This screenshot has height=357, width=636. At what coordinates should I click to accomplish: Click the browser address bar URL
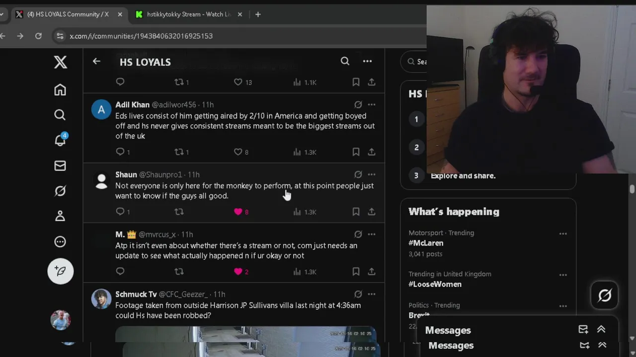click(x=141, y=36)
